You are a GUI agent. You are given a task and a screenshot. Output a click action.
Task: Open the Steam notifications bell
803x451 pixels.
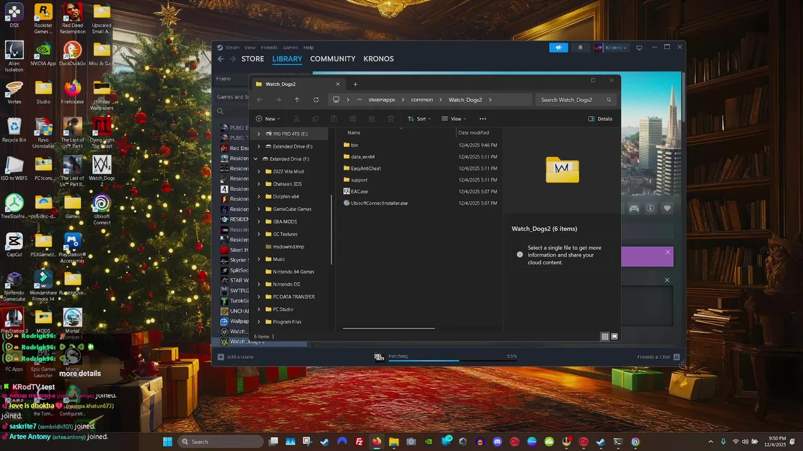pyautogui.click(x=580, y=48)
